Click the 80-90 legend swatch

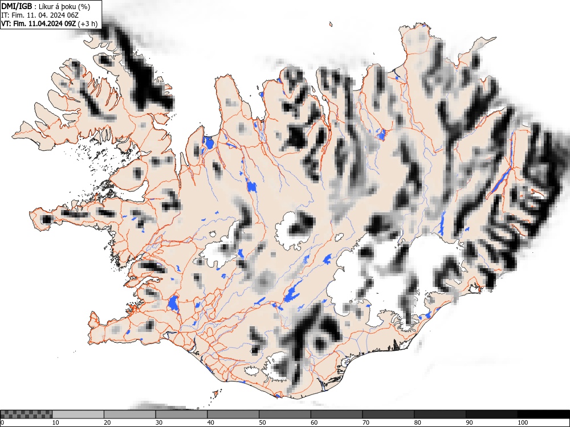click(x=439, y=414)
